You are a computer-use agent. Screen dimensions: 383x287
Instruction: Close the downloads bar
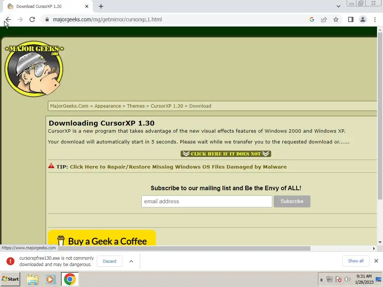point(376,261)
